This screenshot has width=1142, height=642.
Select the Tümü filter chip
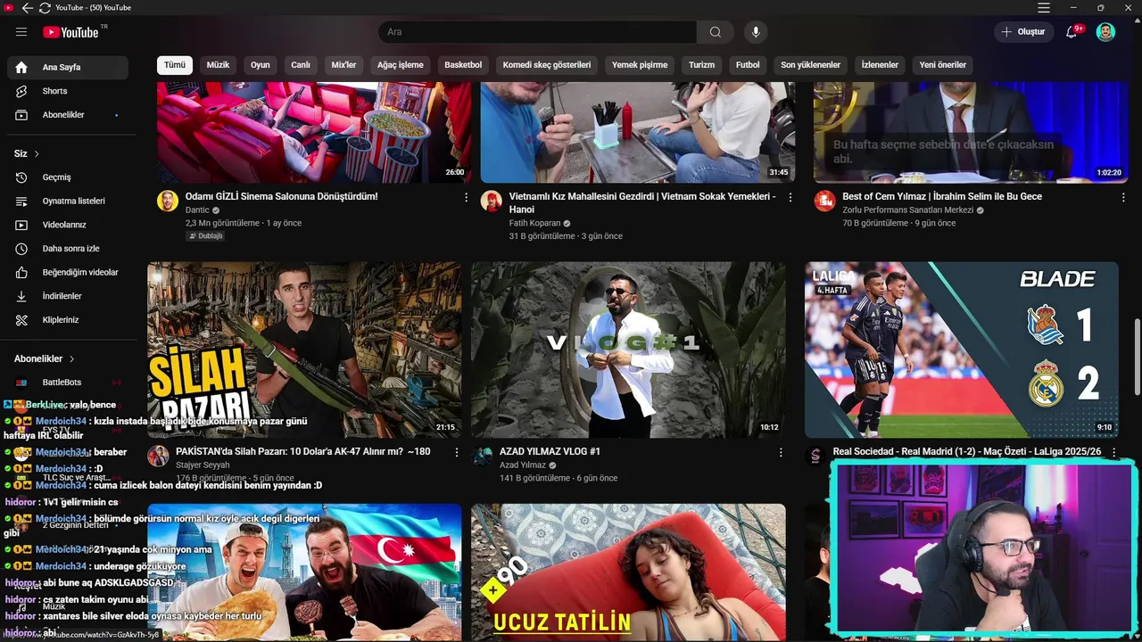click(x=175, y=65)
